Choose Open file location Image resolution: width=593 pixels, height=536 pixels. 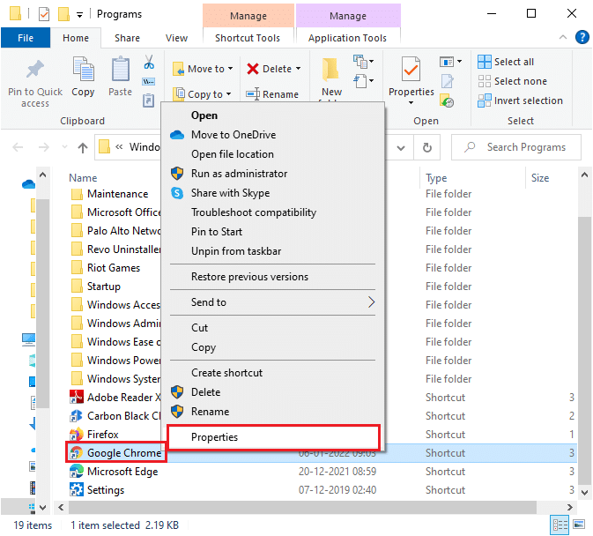tap(272, 154)
